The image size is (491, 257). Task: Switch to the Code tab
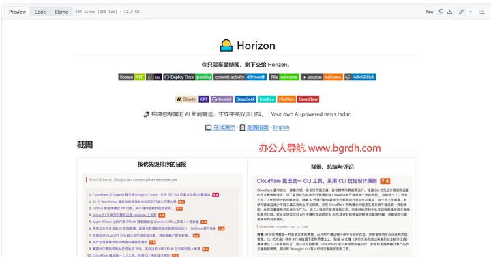click(40, 12)
